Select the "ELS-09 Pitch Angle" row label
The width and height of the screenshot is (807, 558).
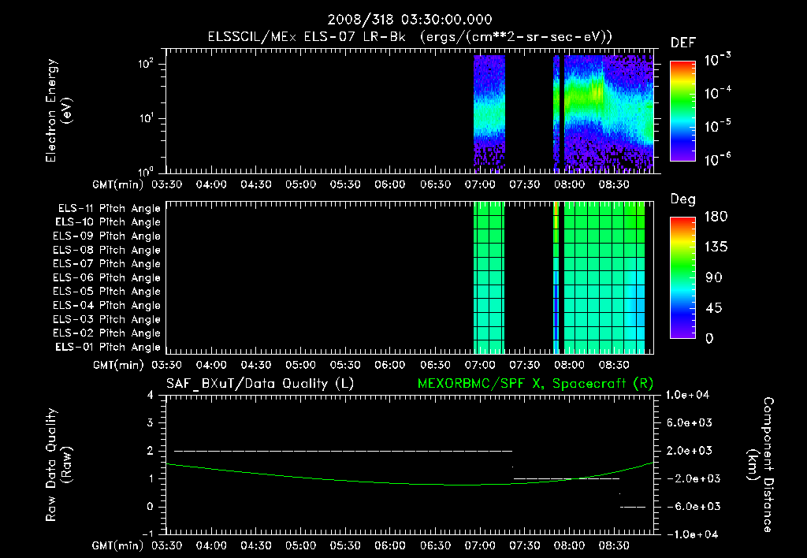pyautogui.click(x=107, y=236)
